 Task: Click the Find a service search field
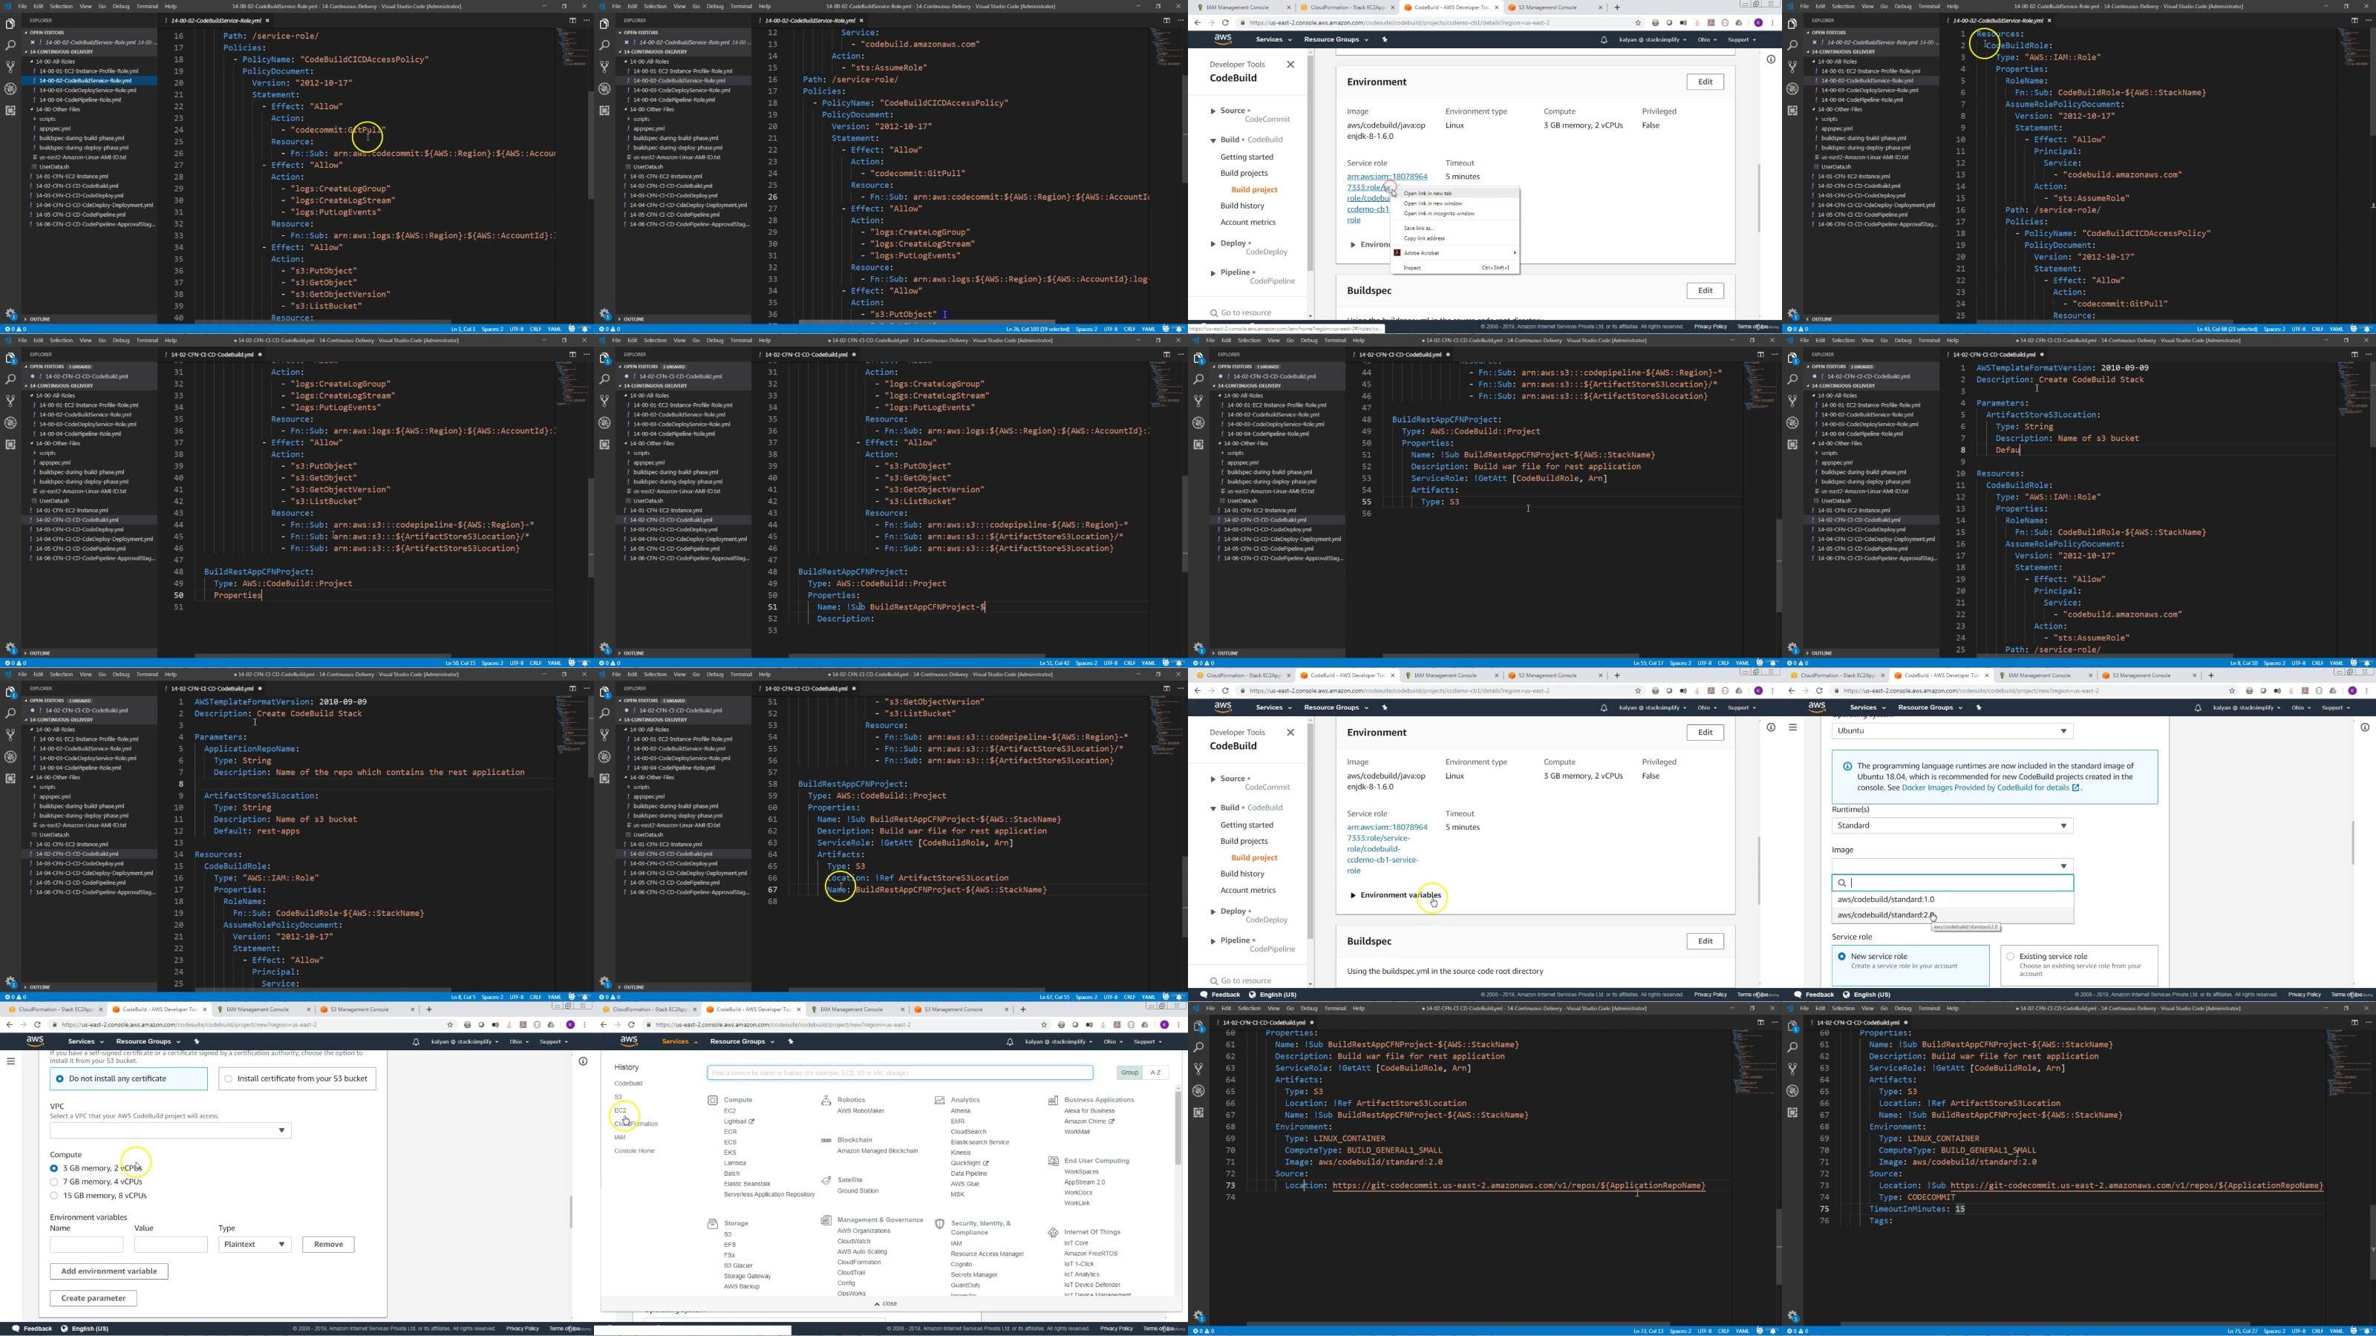(900, 1073)
